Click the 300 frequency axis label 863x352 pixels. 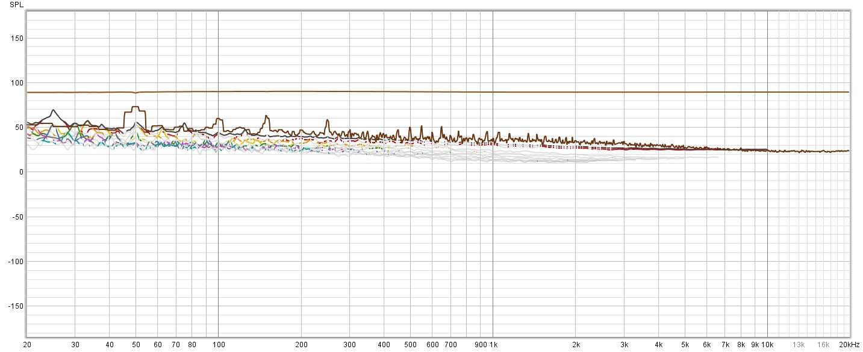pos(350,345)
